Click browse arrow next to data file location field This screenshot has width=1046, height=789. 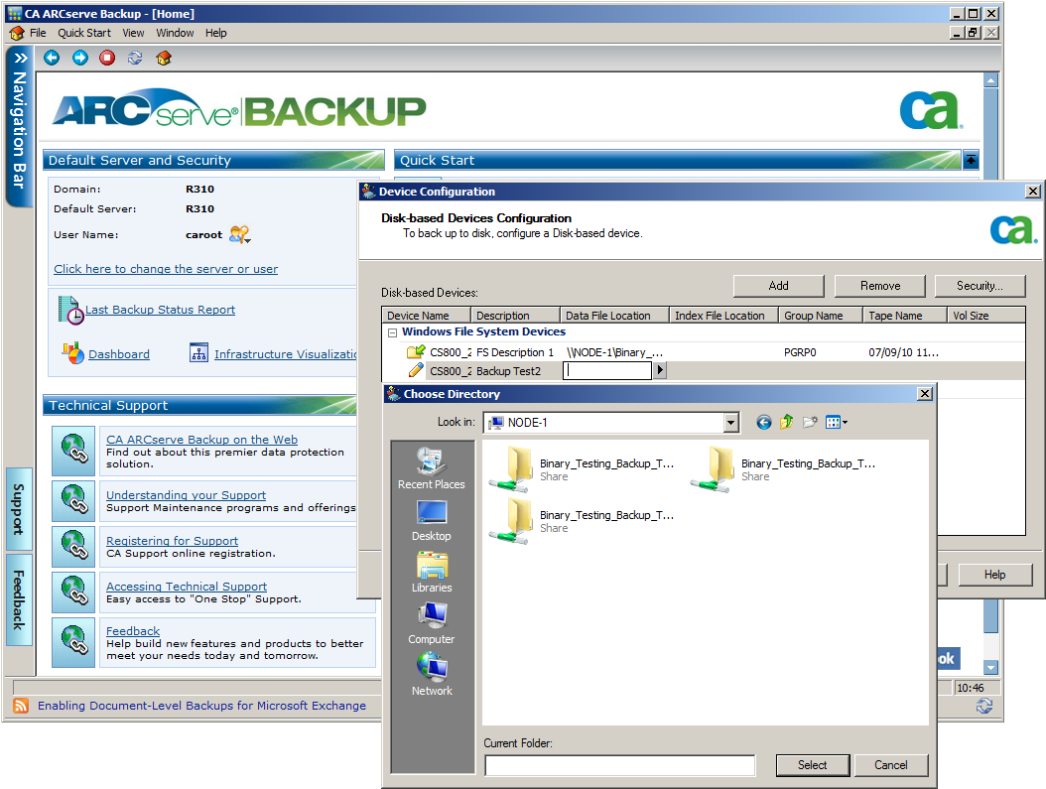click(x=660, y=370)
